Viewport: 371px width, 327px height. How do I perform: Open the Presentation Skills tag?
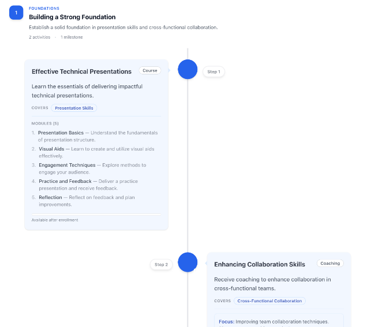pyautogui.click(x=74, y=108)
